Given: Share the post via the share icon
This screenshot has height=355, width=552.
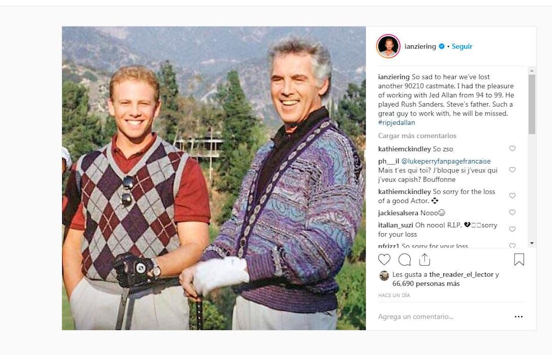Looking at the screenshot, I should point(425,259).
